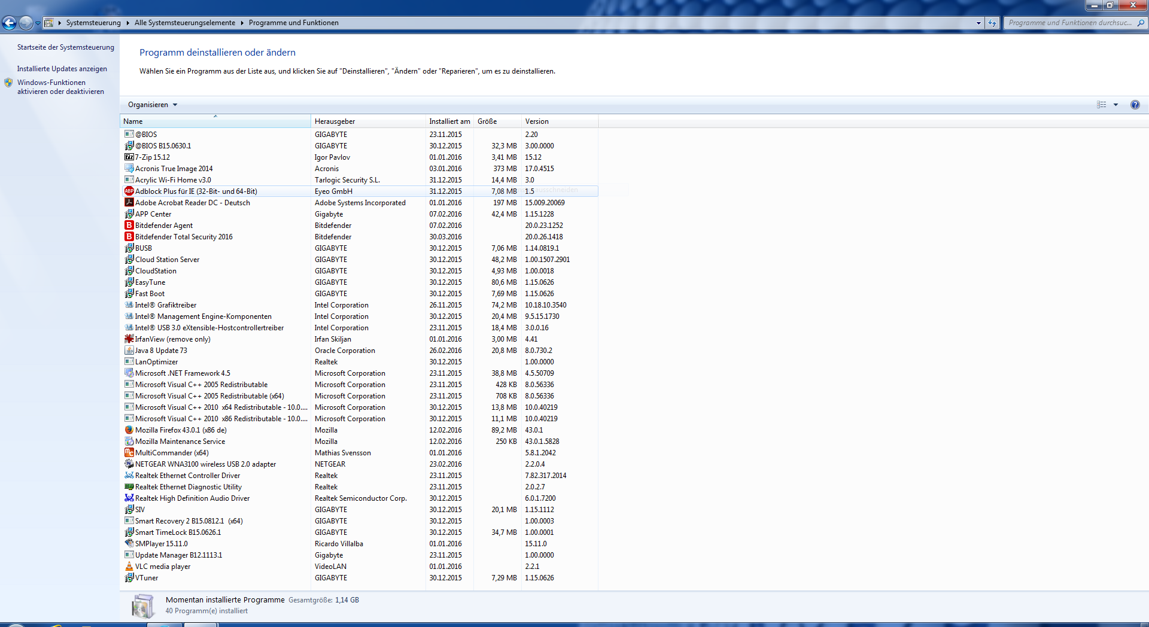
Task: Click the Realtek High Definition Audio icon
Action: coord(129,498)
